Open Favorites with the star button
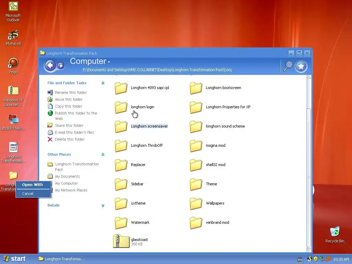Viewport: 352px width, 264px height. (301, 66)
